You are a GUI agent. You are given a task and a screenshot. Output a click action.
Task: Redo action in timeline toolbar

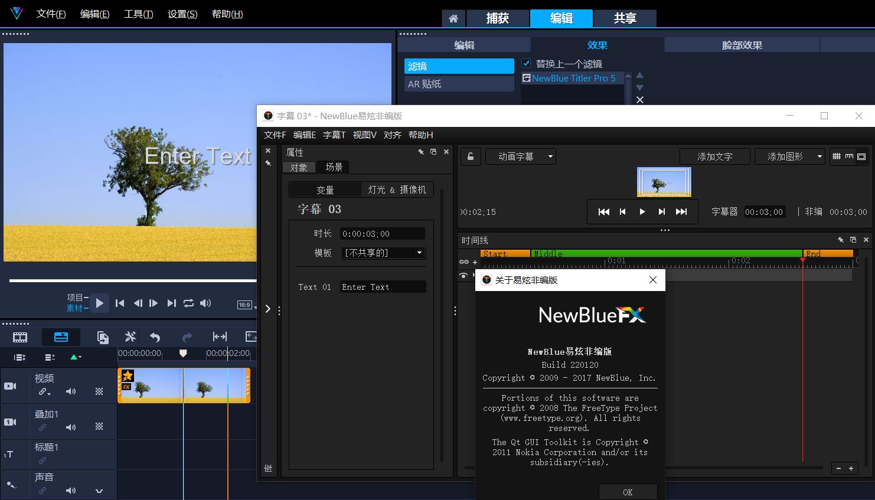tap(187, 337)
